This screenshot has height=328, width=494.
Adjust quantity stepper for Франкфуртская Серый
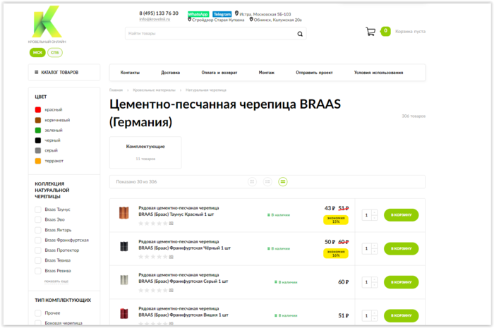click(x=370, y=282)
